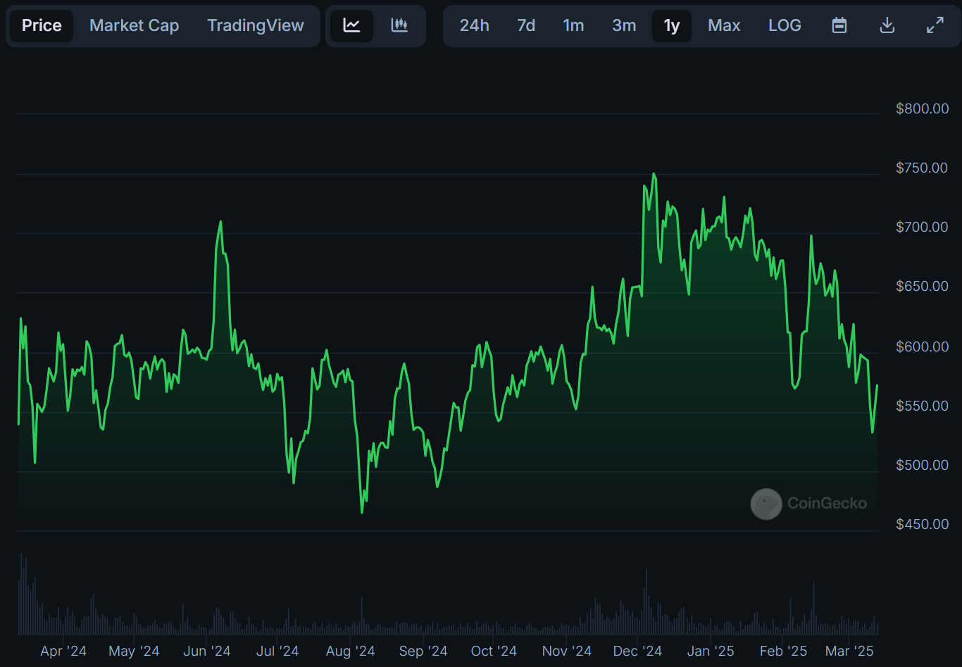This screenshot has height=667, width=962.
Task: Click the Mar '25 date label
Action: click(x=849, y=651)
